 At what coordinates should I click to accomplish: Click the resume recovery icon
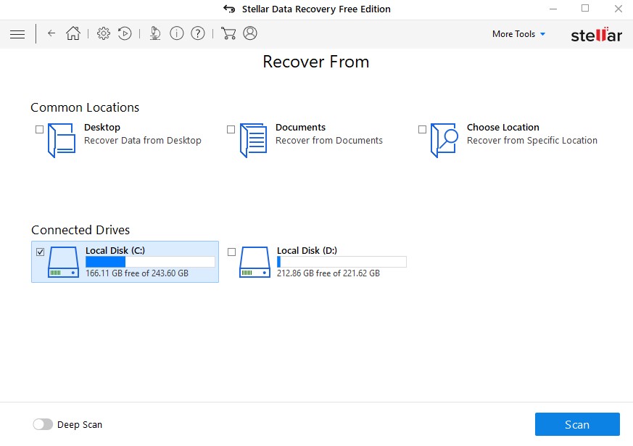125,33
